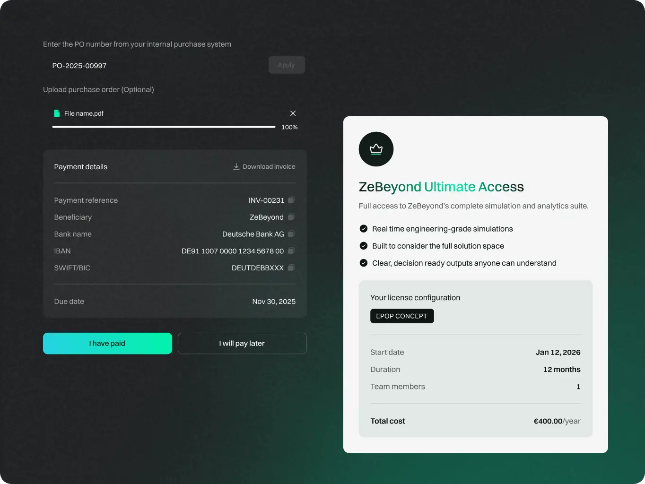Screen dimensions: 645x484
Task: Click the Upload purchase order (Optional) label
Action: click(x=98, y=89)
